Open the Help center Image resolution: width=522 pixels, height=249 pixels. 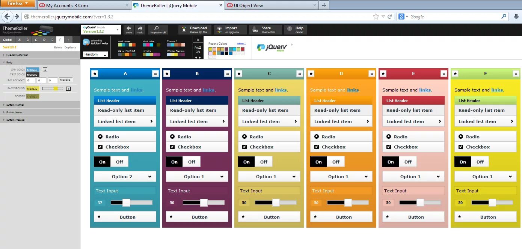(296, 30)
